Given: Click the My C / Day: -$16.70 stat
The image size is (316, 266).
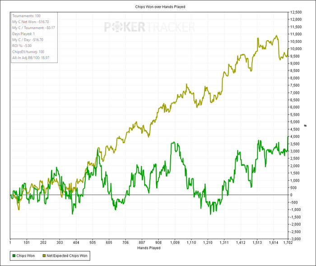Looking at the screenshot, I should (28, 40).
